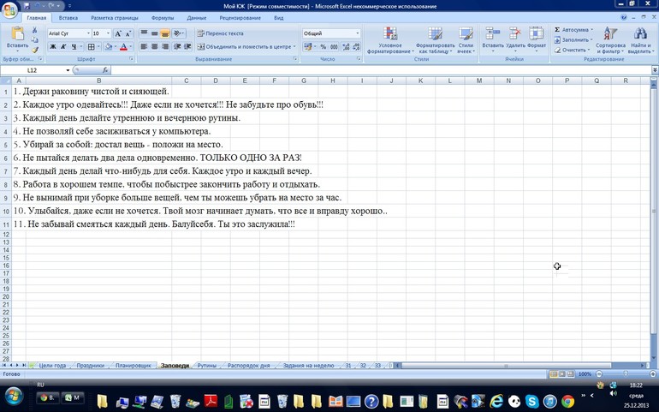Open Conditional Formatting (Условное форматирование)
The width and height of the screenshot is (659, 412).
click(390, 39)
